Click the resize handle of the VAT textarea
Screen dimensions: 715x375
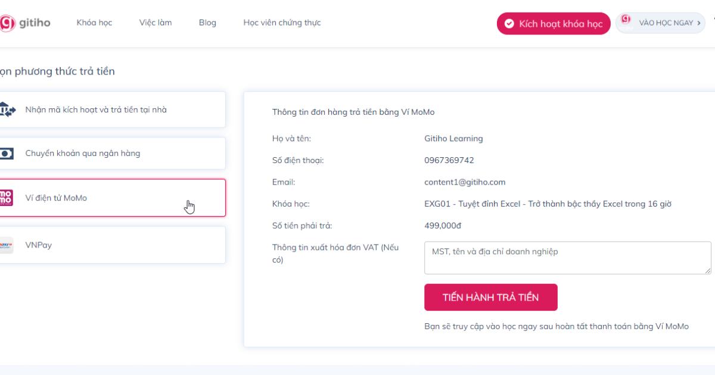(708, 271)
